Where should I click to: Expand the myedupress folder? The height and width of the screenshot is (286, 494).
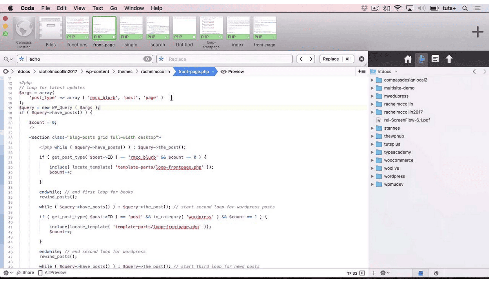372,96
